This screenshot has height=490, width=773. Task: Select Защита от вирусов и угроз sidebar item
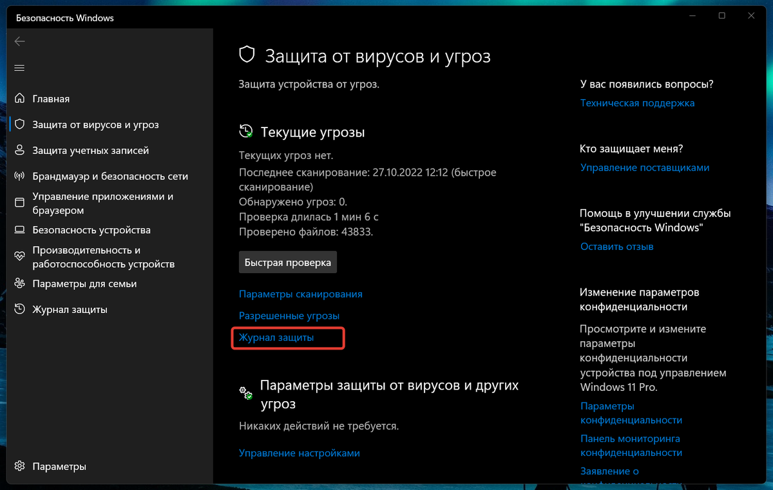pos(95,124)
